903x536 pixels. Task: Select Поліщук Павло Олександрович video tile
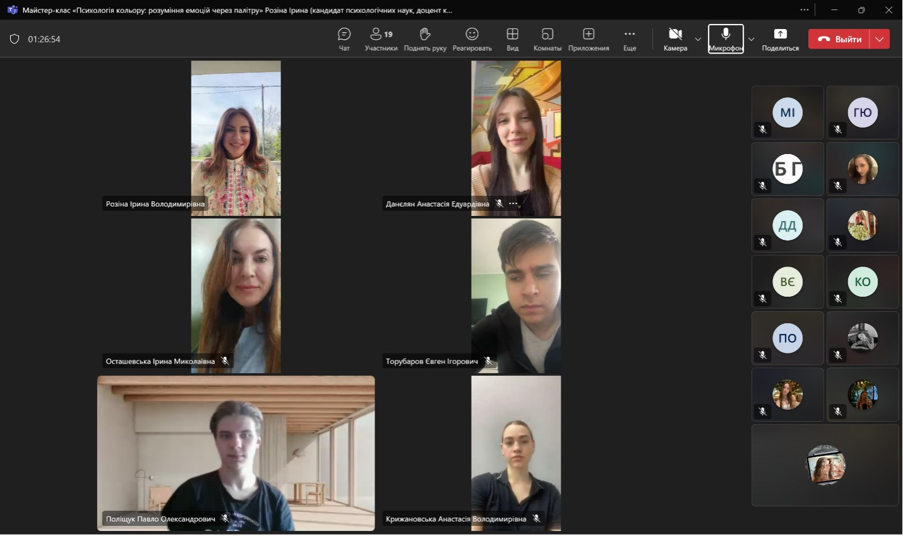(x=236, y=453)
